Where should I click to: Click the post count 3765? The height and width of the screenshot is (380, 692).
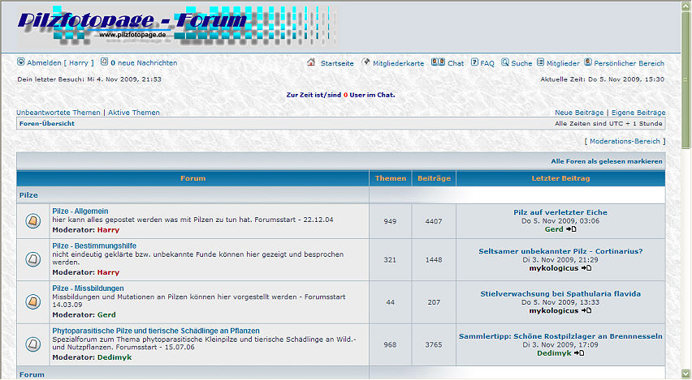coord(434,345)
